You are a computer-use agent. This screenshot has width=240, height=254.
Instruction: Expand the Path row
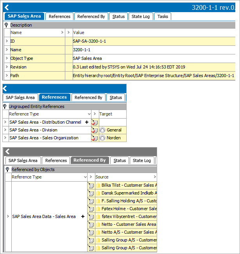coord(7,75)
